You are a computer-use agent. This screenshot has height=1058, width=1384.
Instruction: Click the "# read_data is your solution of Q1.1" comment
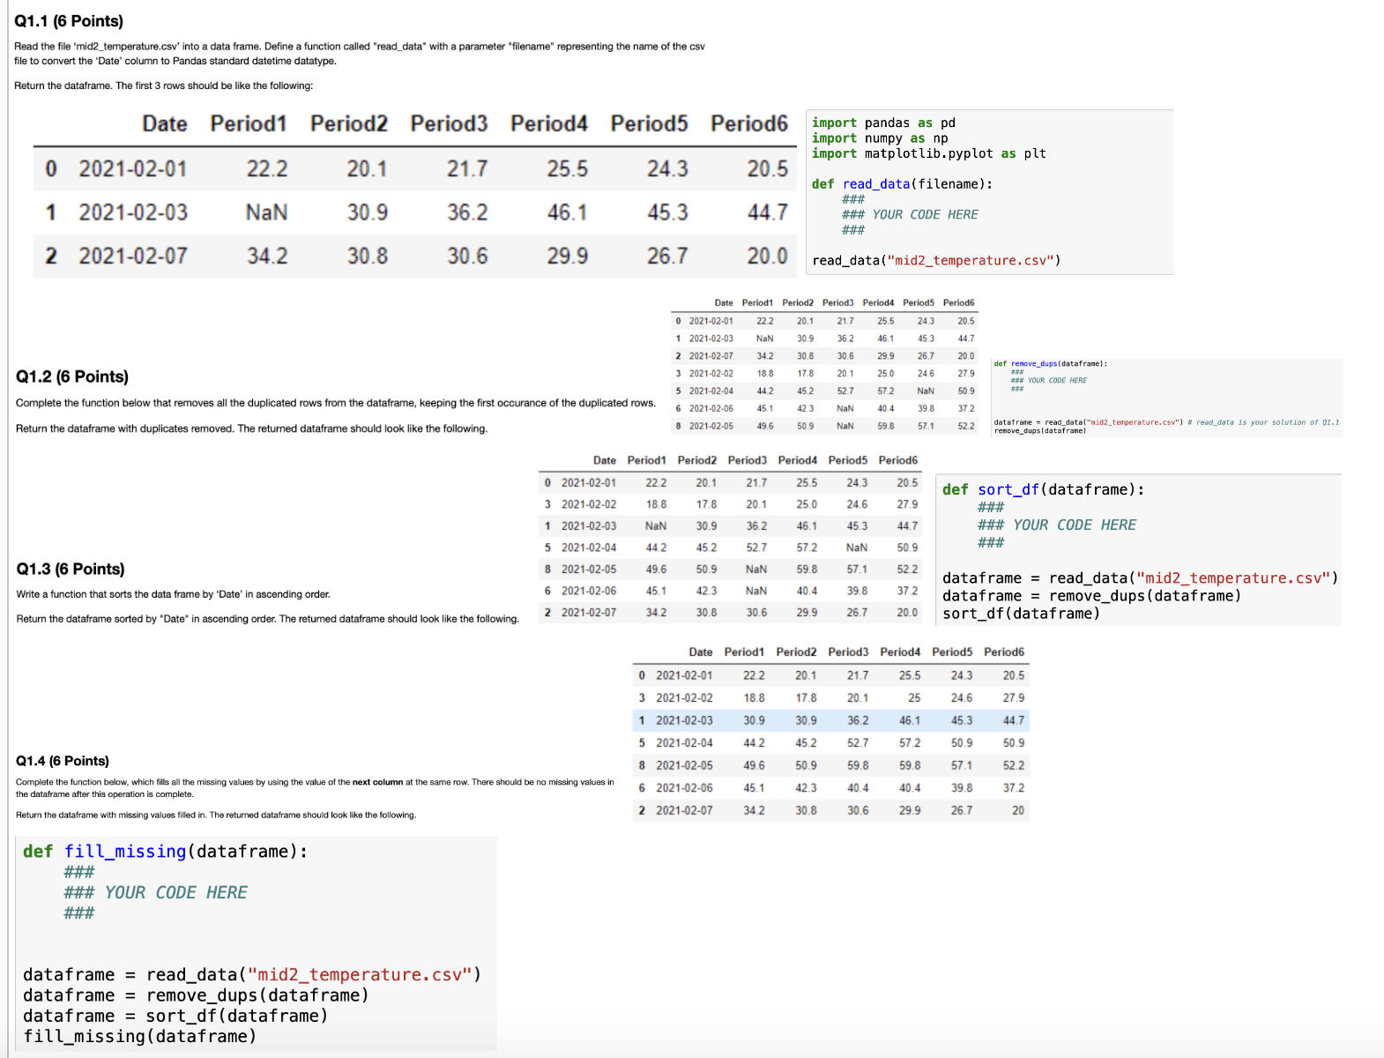click(x=1263, y=422)
